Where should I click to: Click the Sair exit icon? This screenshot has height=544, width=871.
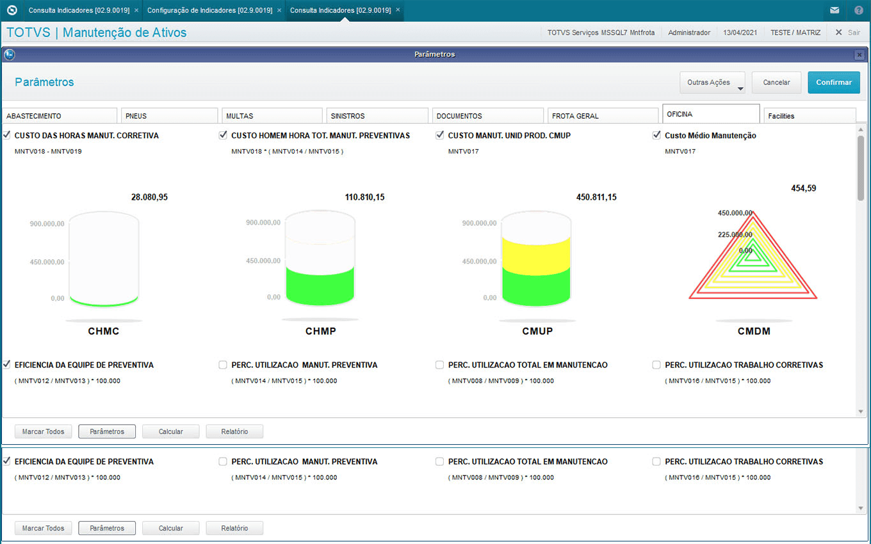(x=838, y=32)
